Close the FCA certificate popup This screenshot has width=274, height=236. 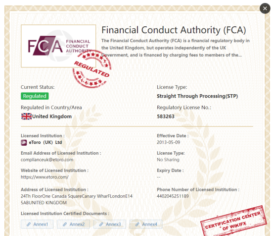point(265,8)
